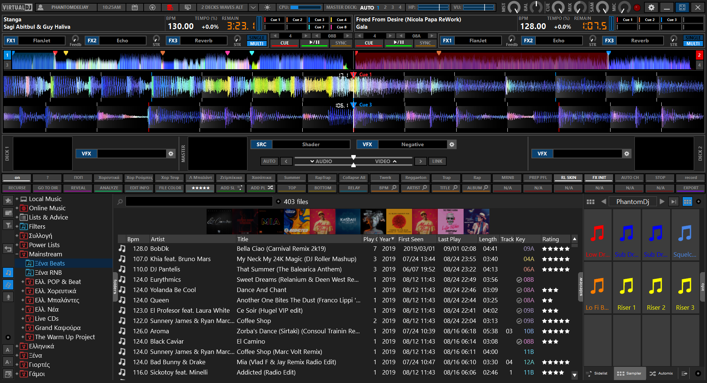Expand the Live CDs folder
This screenshot has height=383, width=707.
click(x=23, y=319)
